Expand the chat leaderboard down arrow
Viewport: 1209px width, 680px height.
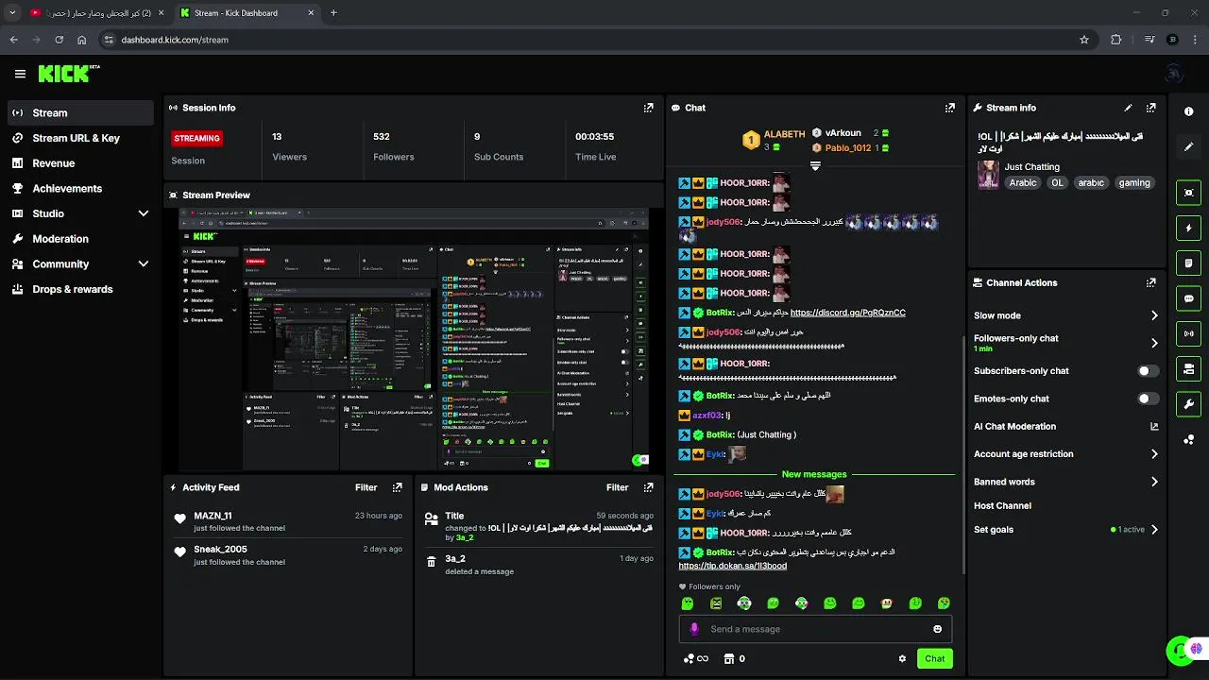[x=815, y=165]
